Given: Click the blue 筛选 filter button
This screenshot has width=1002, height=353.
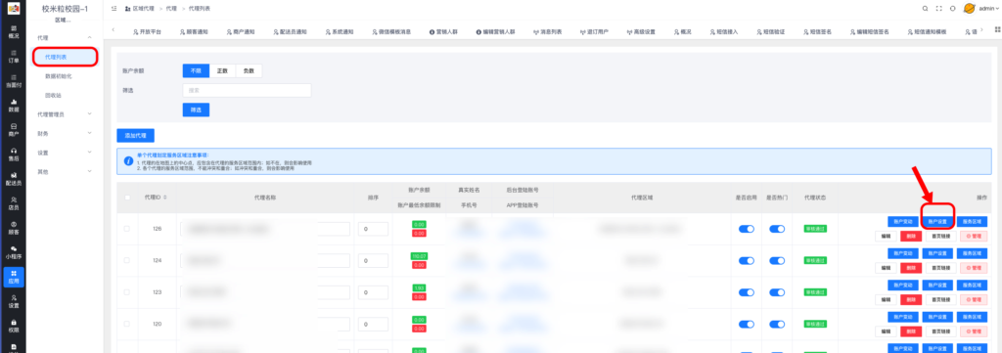Looking at the screenshot, I should (196, 110).
